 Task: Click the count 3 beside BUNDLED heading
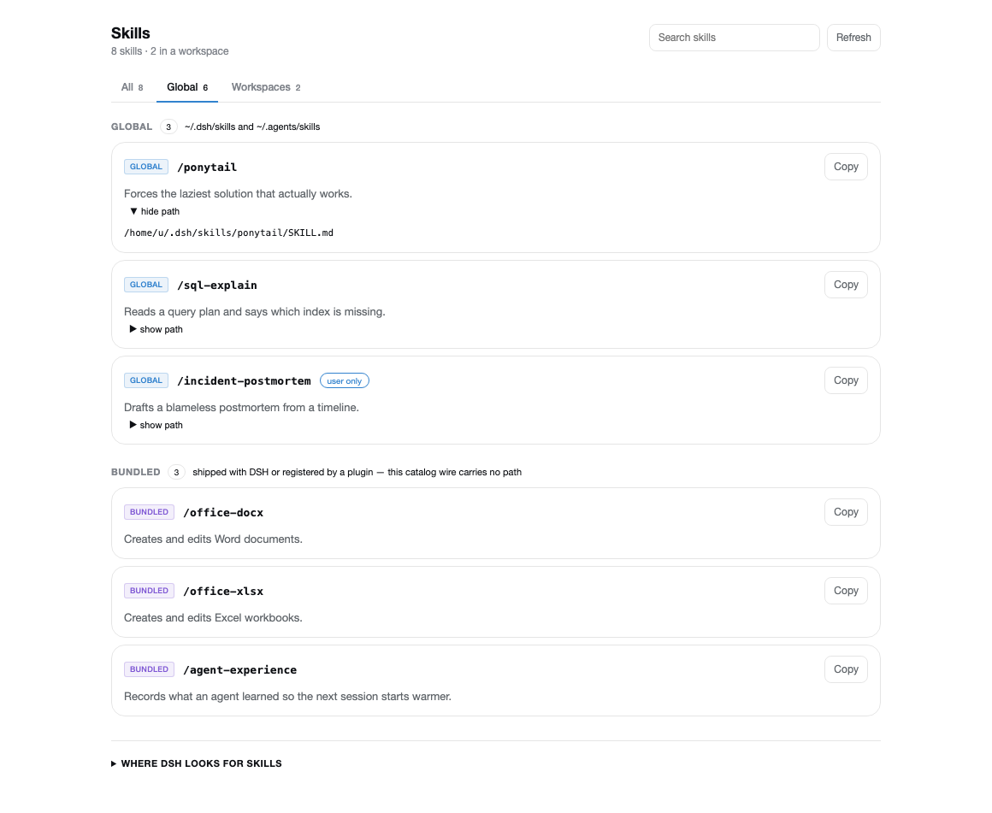[176, 472]
